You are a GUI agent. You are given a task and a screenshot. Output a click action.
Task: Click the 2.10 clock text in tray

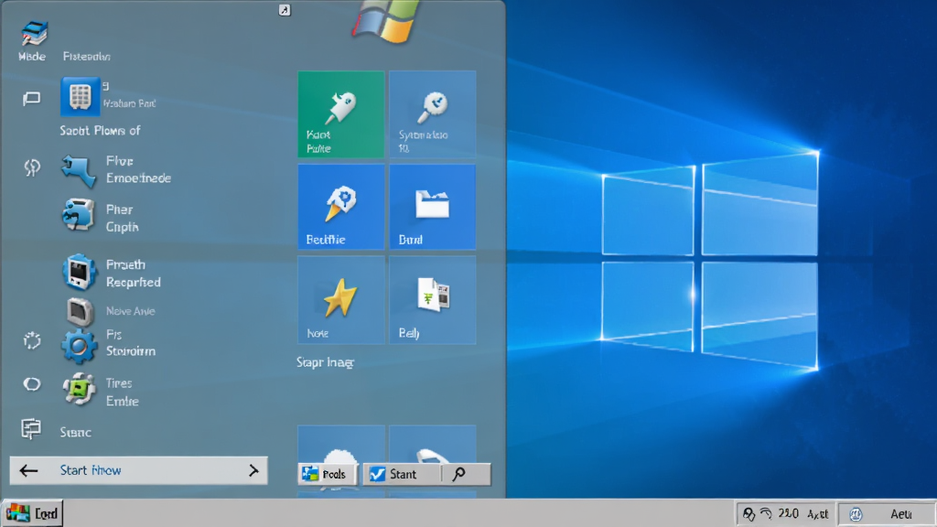point(788,513)
